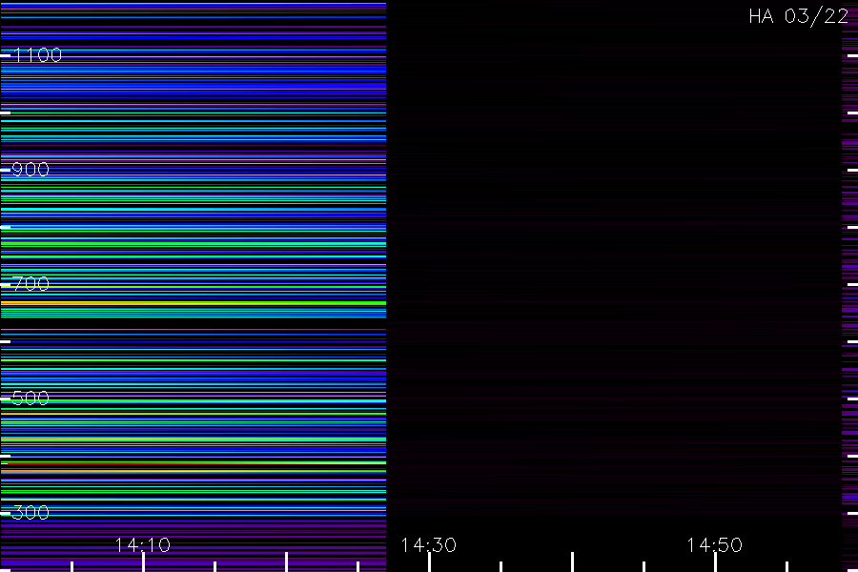Click the HA 03/22 station date label

tap(799, 16)
